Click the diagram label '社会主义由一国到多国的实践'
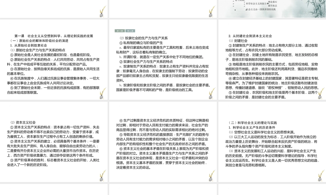Viewport: 326px width, 195px height. (x=261, y=9)
